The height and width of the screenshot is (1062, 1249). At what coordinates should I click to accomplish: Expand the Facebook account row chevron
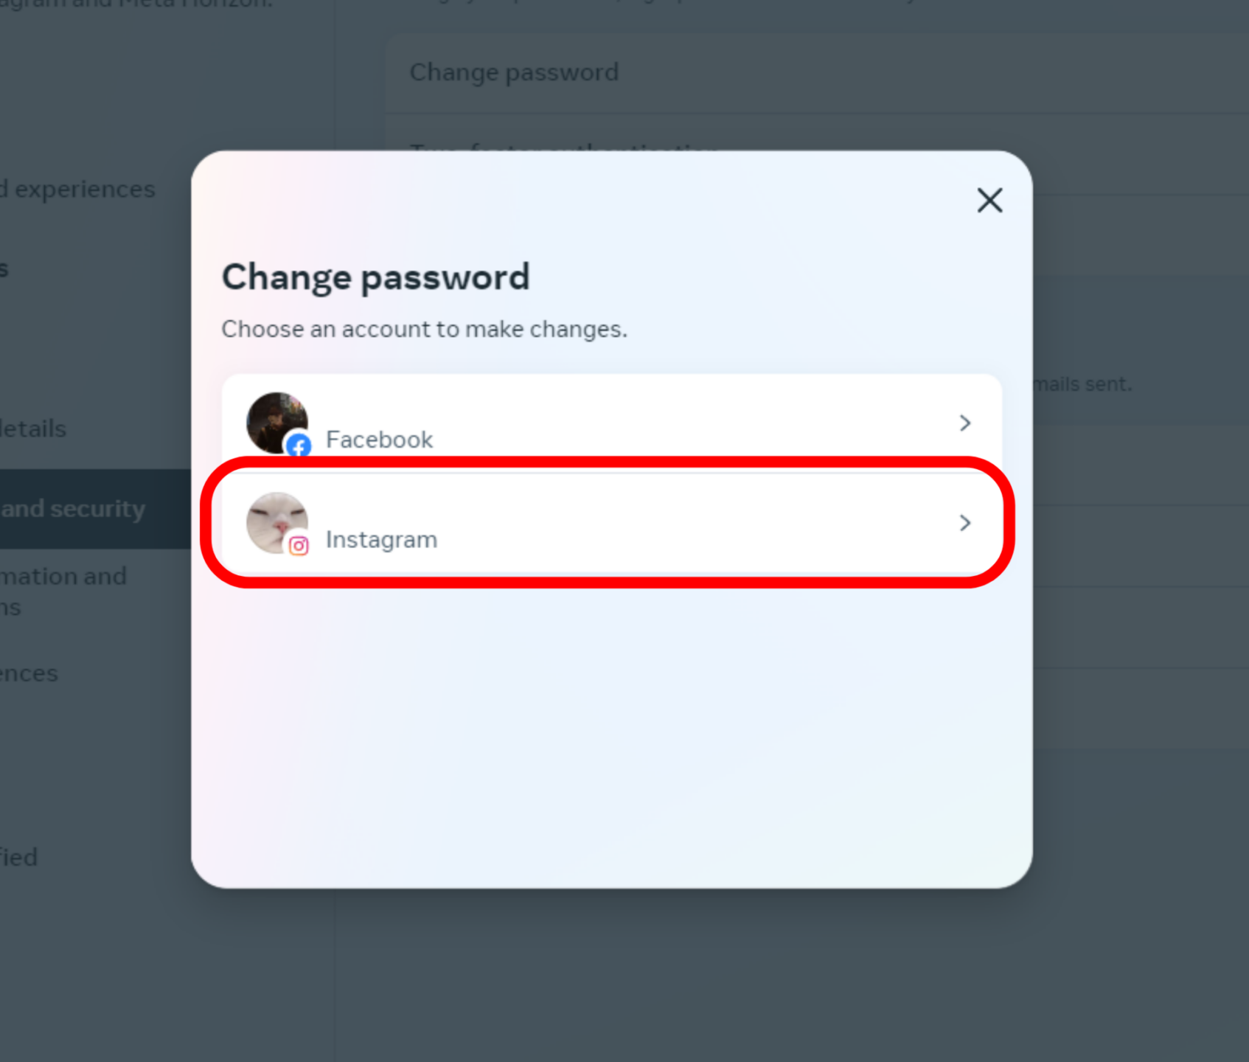tap(964, 423)
